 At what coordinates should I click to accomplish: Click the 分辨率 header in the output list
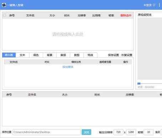130,95
